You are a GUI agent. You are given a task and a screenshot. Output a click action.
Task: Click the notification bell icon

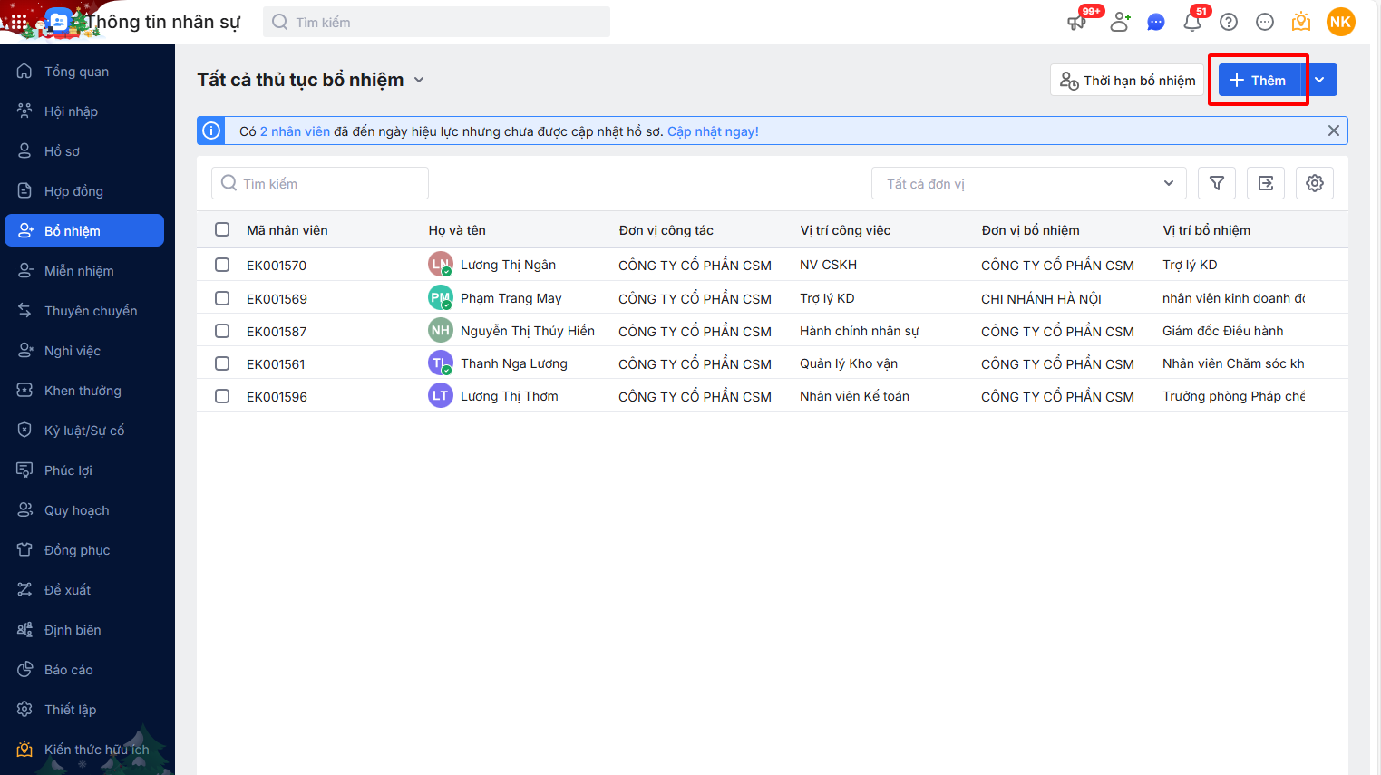pos(1192,22)
